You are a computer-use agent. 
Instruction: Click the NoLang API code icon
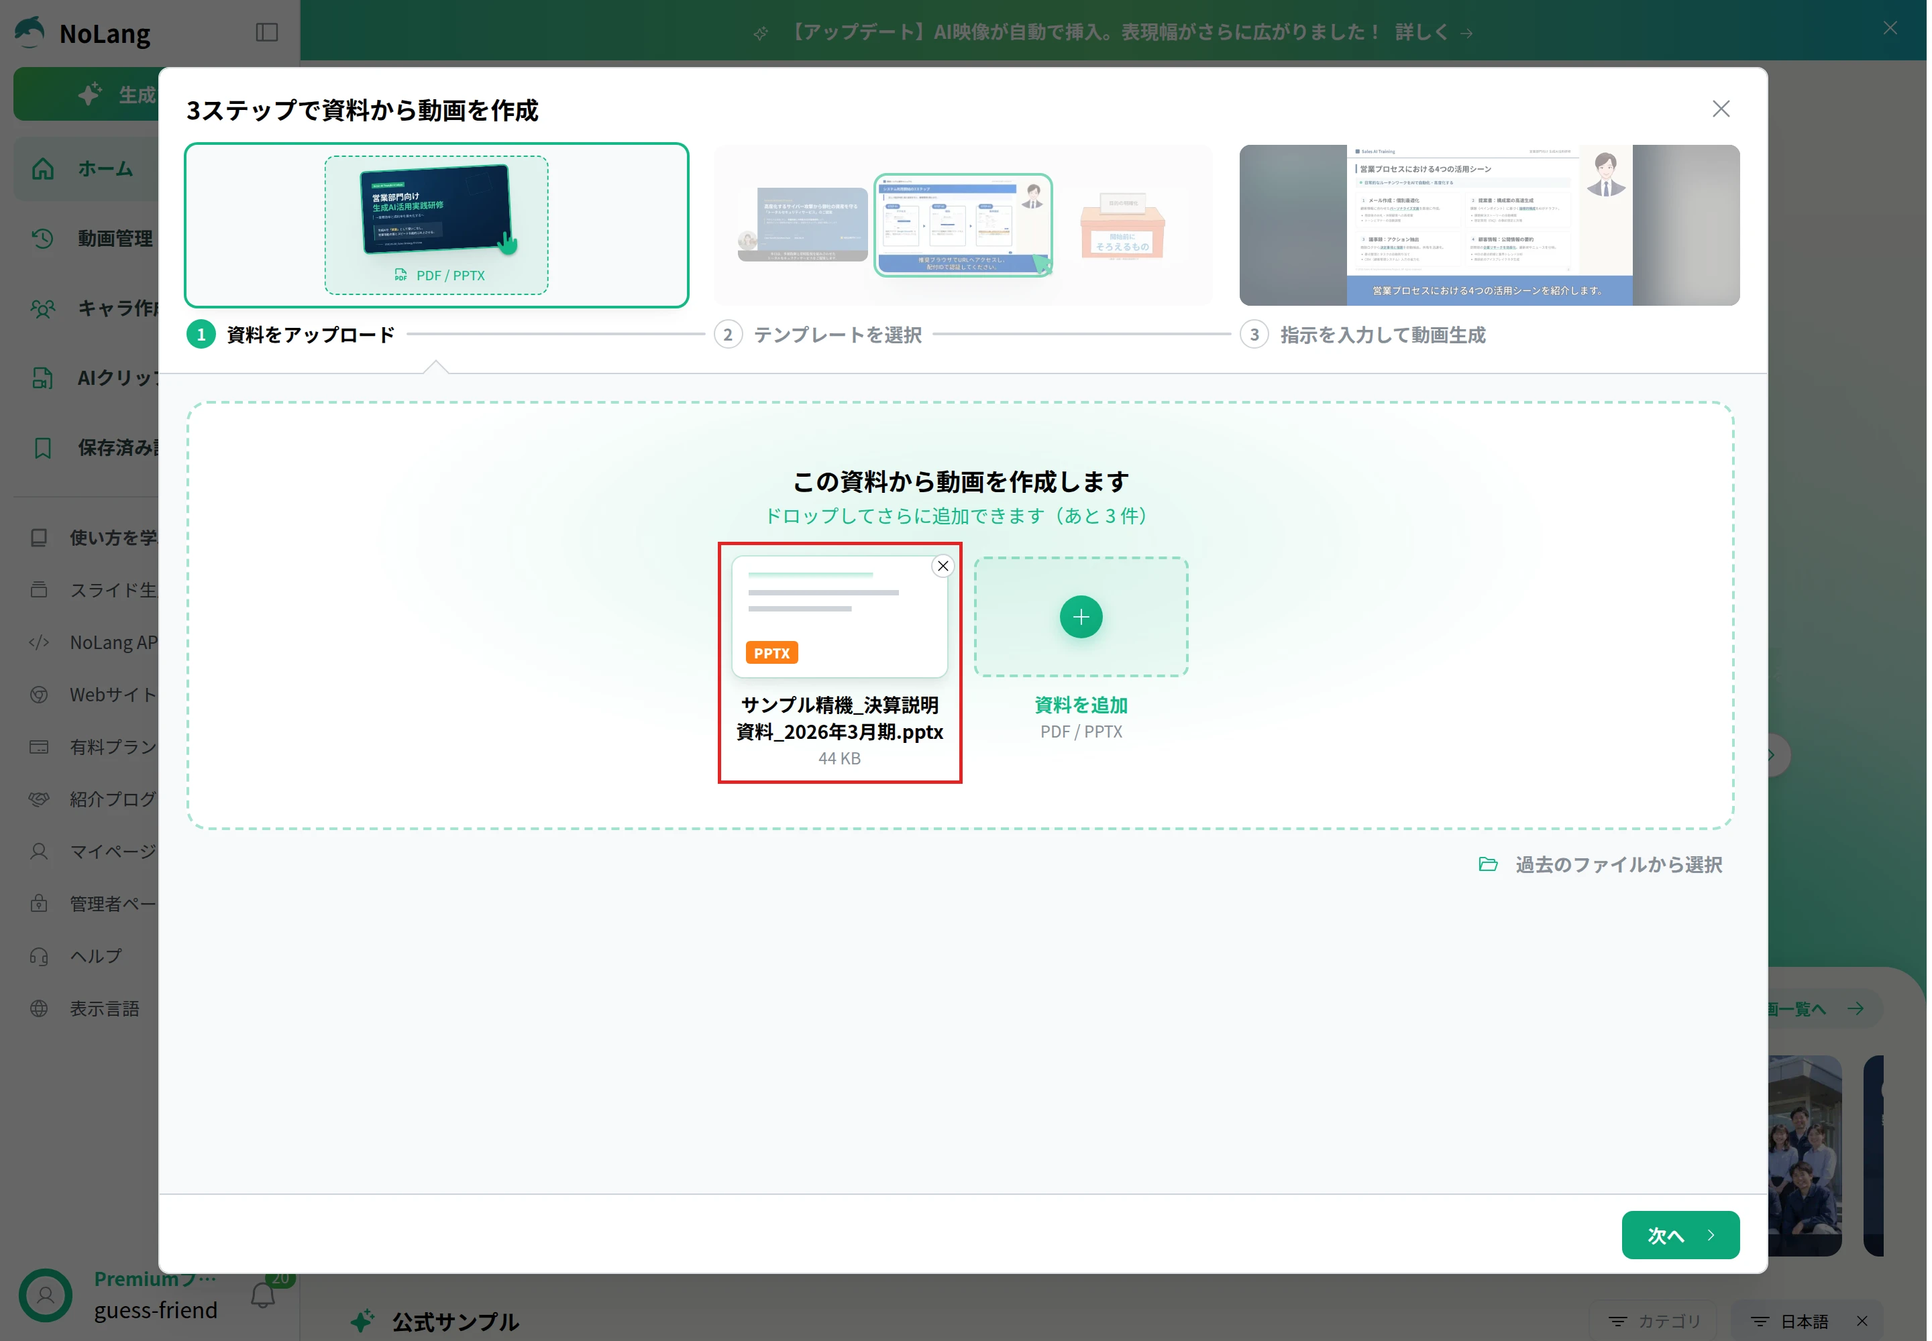39,643
